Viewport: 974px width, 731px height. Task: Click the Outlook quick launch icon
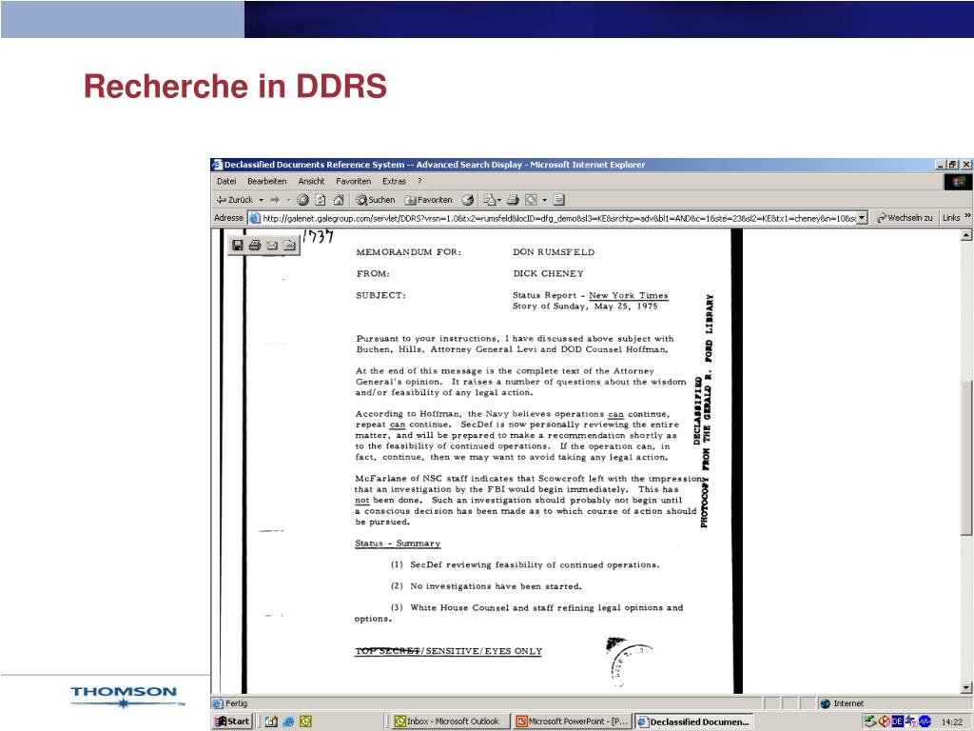(x=305, y=721)
